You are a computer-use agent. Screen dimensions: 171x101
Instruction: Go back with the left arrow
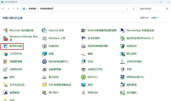coord(3,9)
